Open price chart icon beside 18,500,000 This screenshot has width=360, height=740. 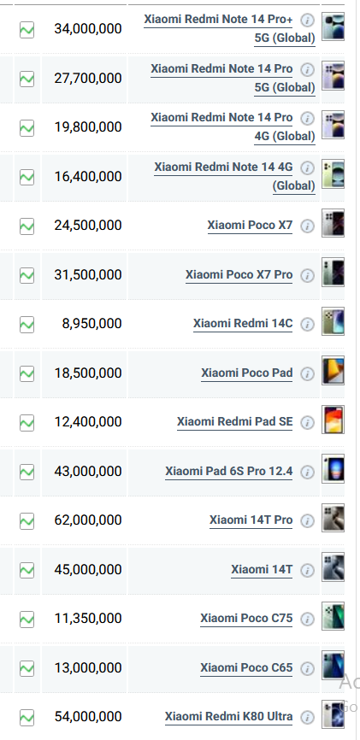pos(27,373)
